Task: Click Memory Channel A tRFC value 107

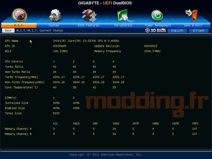Action: 195,129
